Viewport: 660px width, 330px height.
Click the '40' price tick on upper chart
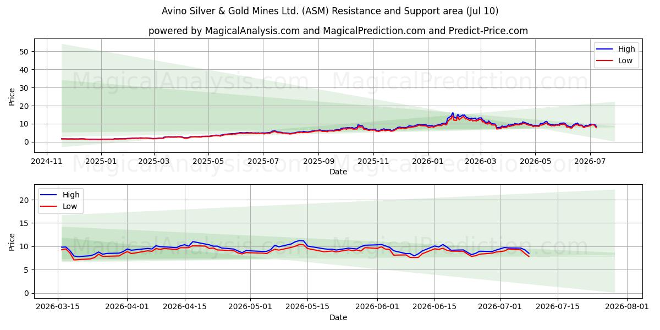tap(25, 70)
